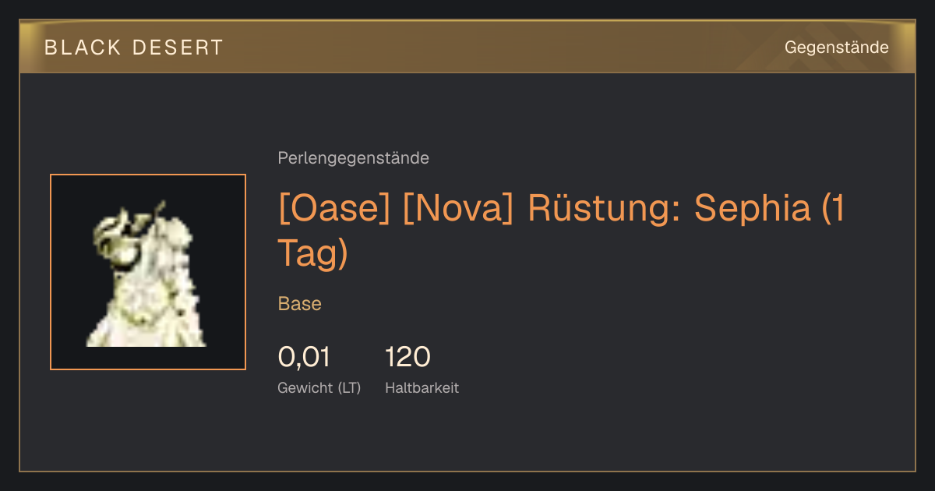Screen dimensions: 935x491
Task: Click the golden header banner center
Action: pyautogui.click(x=467, y=47)
